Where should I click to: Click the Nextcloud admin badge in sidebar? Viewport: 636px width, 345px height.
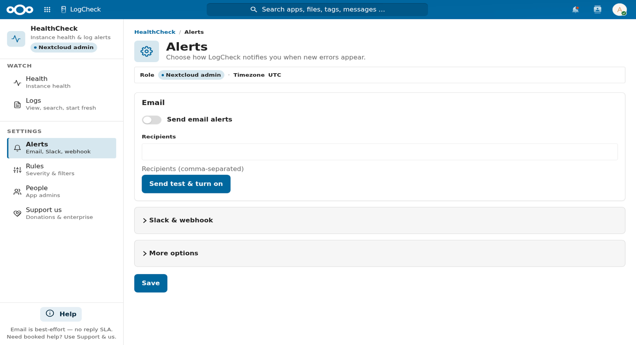click(x=64, y=47)
